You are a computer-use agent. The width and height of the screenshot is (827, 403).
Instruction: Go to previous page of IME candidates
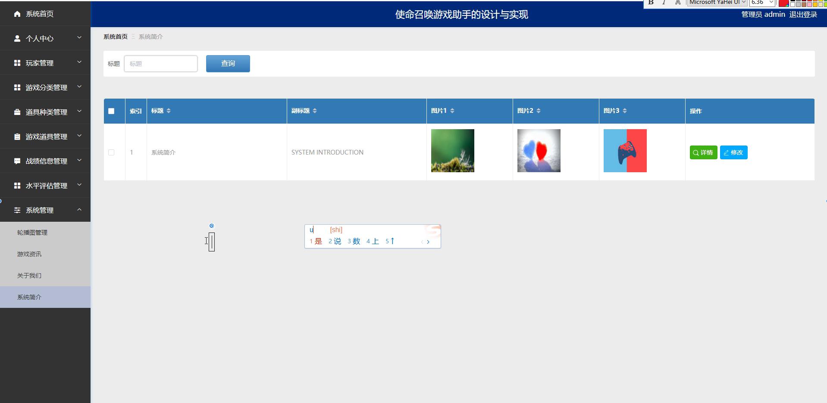pyautogui.click(x=422, y=242)
